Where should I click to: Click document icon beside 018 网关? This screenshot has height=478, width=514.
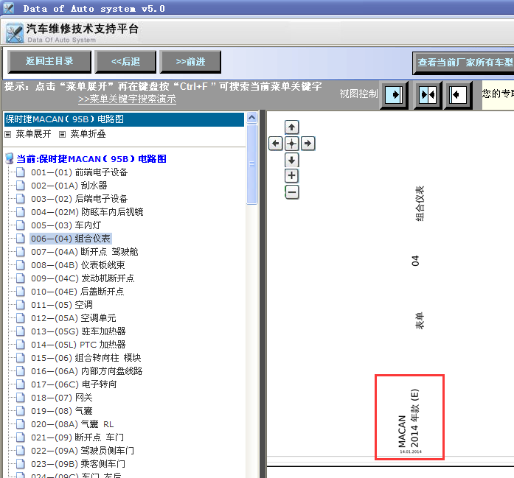pos(21,398)
